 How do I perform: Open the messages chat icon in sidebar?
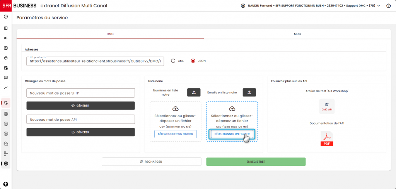(x=6, y=78)
